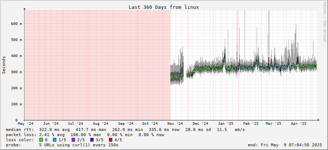Click the "Jan '25" x-axis label

click(x=226, y=124)
